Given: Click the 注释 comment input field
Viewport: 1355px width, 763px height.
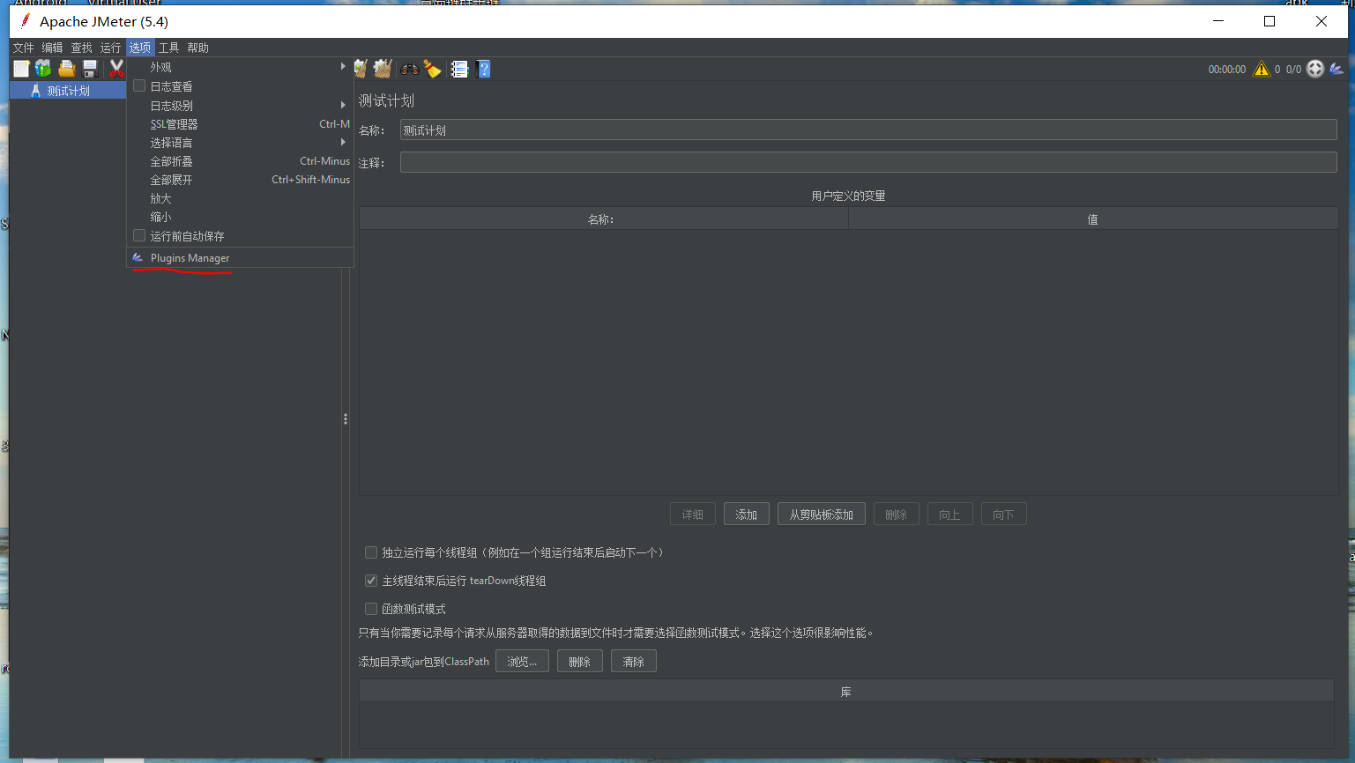Looking at the screenshot, I should [x=868, y=162].
